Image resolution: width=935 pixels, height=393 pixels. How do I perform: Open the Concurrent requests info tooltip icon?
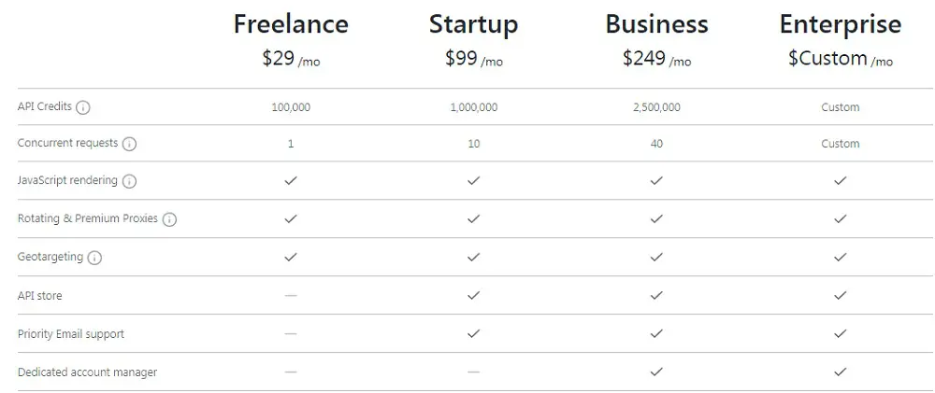point(129,144)
